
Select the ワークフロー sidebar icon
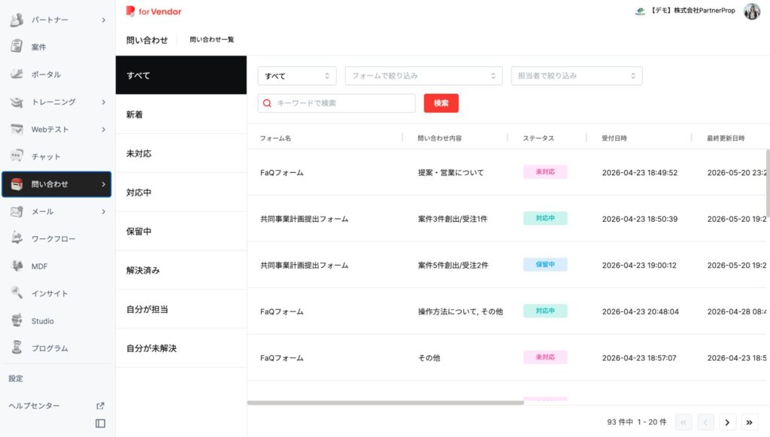[17, 238]
